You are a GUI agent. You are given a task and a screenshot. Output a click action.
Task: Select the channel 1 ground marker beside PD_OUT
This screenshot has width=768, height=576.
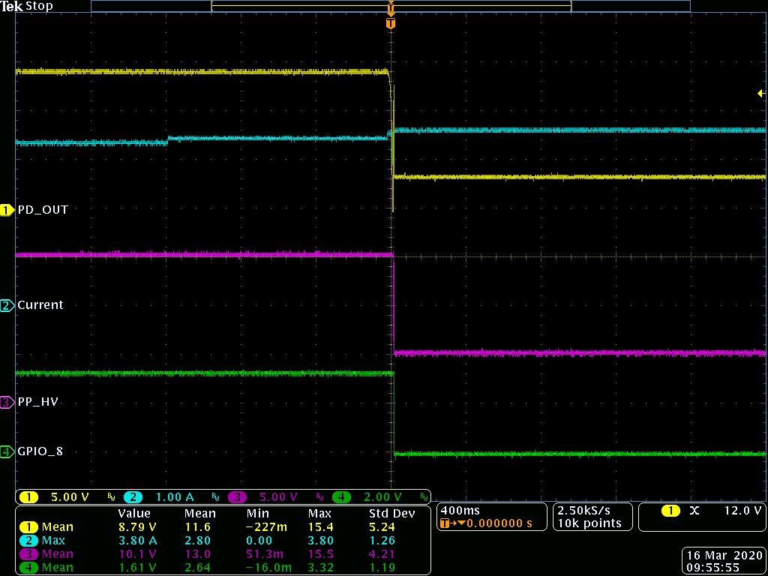click(x=7, y=211)
